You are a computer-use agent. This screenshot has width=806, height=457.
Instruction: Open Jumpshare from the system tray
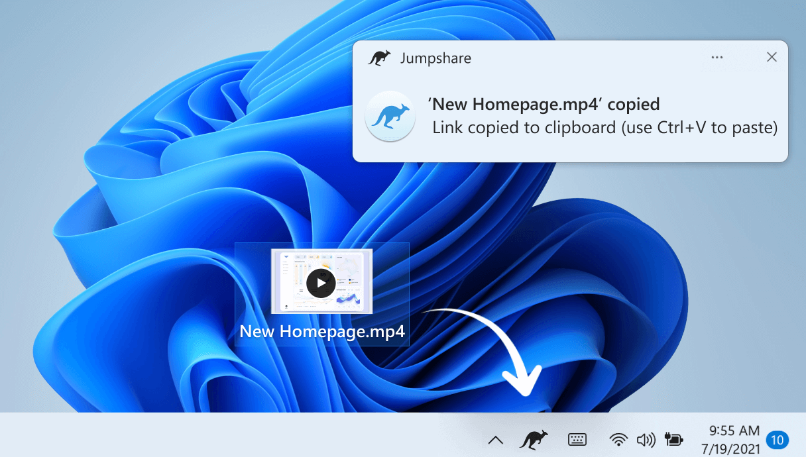[532, 439]
